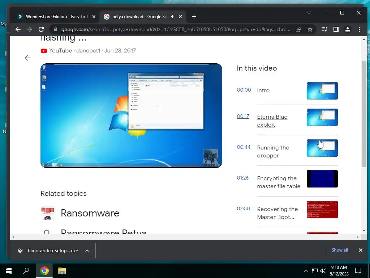Open the Chrome profile menu
The image size is (370, 278).
click(347, 29)
